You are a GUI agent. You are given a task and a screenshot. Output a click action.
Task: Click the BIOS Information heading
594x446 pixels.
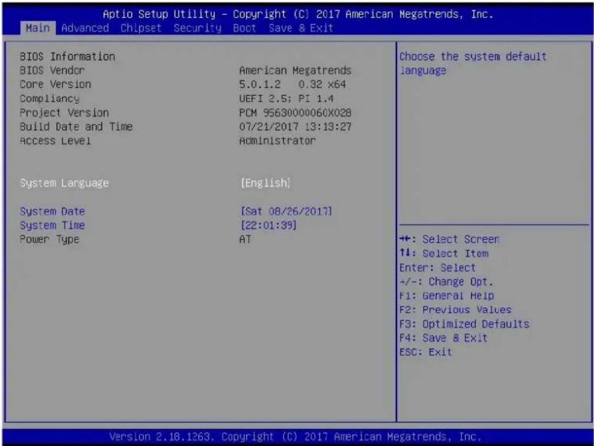pyautogui.click(x=67, y=57)
